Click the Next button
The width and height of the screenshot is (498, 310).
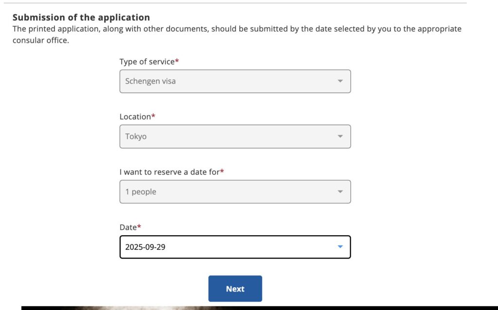point(235,289)
